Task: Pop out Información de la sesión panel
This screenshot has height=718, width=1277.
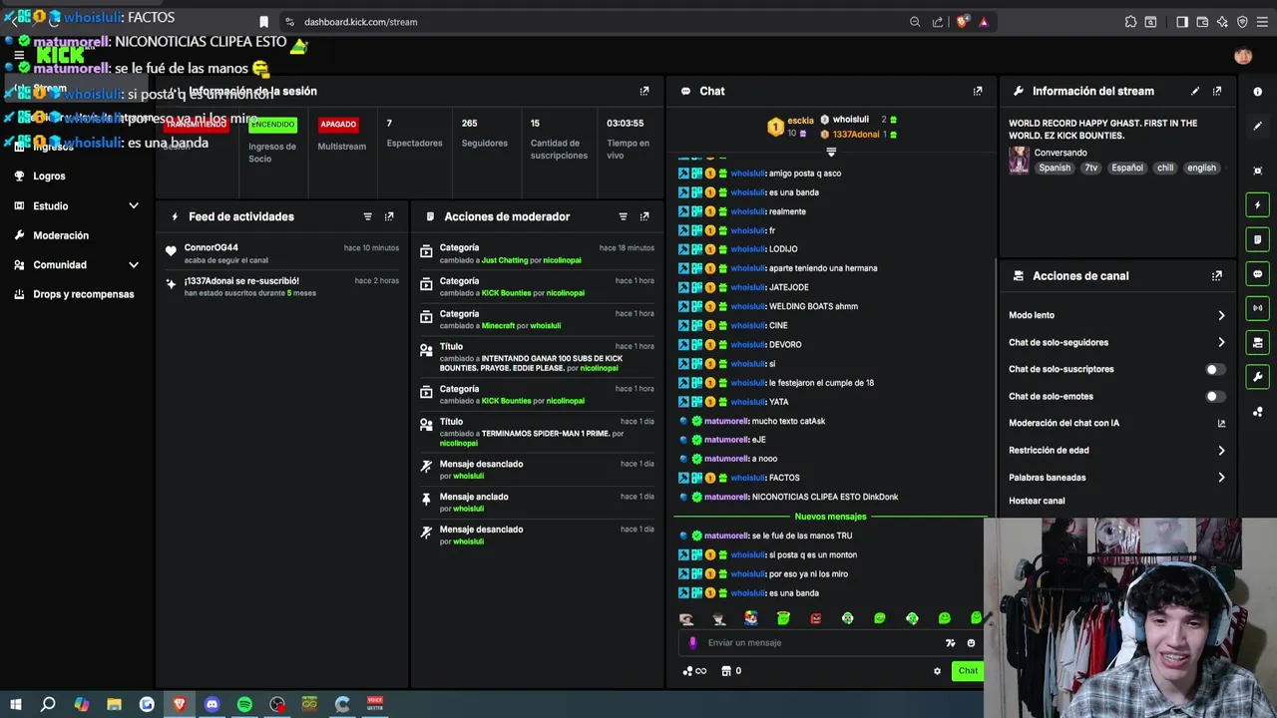Action: (644, 91)
